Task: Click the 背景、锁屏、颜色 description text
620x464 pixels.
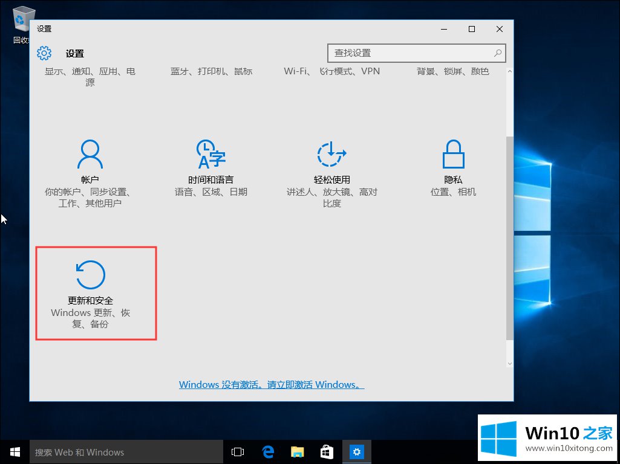Action: [x=453, y=71]
